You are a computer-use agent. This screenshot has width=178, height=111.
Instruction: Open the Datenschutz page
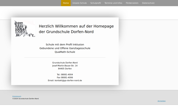click(x=148, y=3)
